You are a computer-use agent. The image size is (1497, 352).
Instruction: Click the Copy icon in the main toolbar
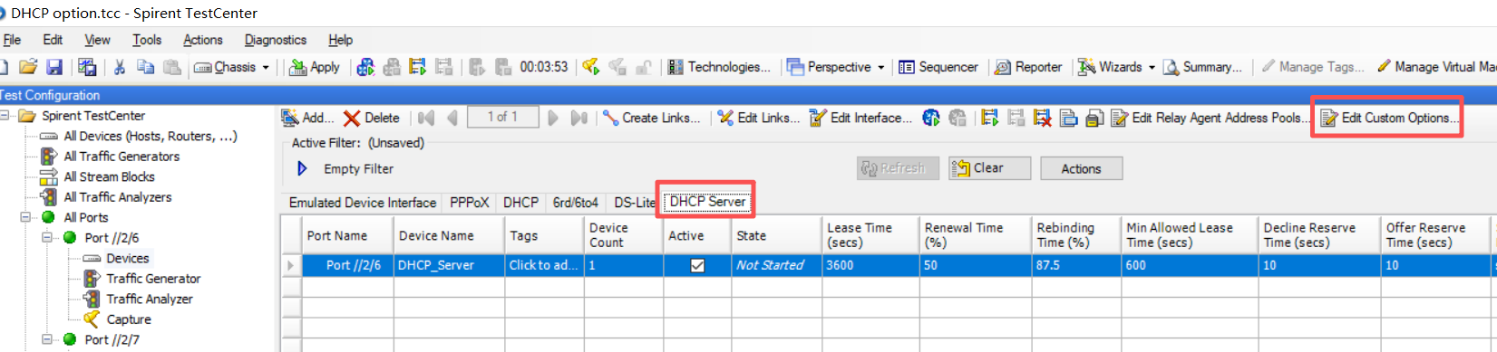pos(145,67)
